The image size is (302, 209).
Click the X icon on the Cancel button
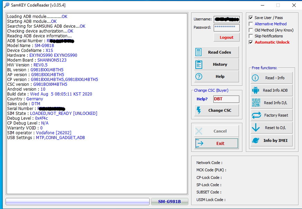click(x=199, y=131)
